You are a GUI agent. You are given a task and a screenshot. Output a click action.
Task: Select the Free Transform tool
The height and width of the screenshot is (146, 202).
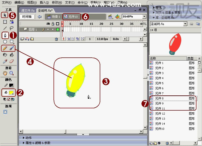pyautogui.click(x=5, y=22)
